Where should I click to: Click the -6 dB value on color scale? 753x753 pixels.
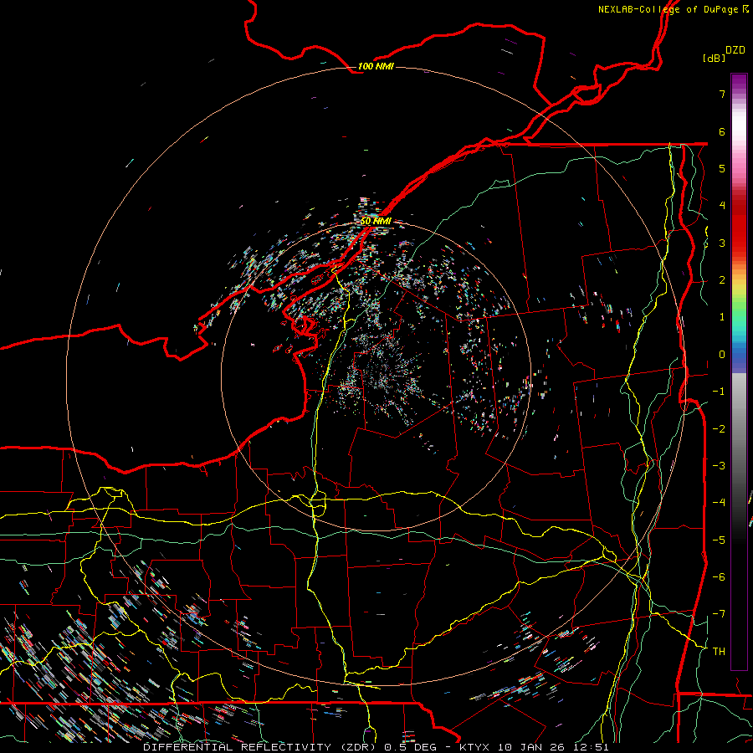[719, 576]
